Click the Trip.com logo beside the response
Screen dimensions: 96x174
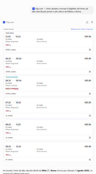point(4,22)
